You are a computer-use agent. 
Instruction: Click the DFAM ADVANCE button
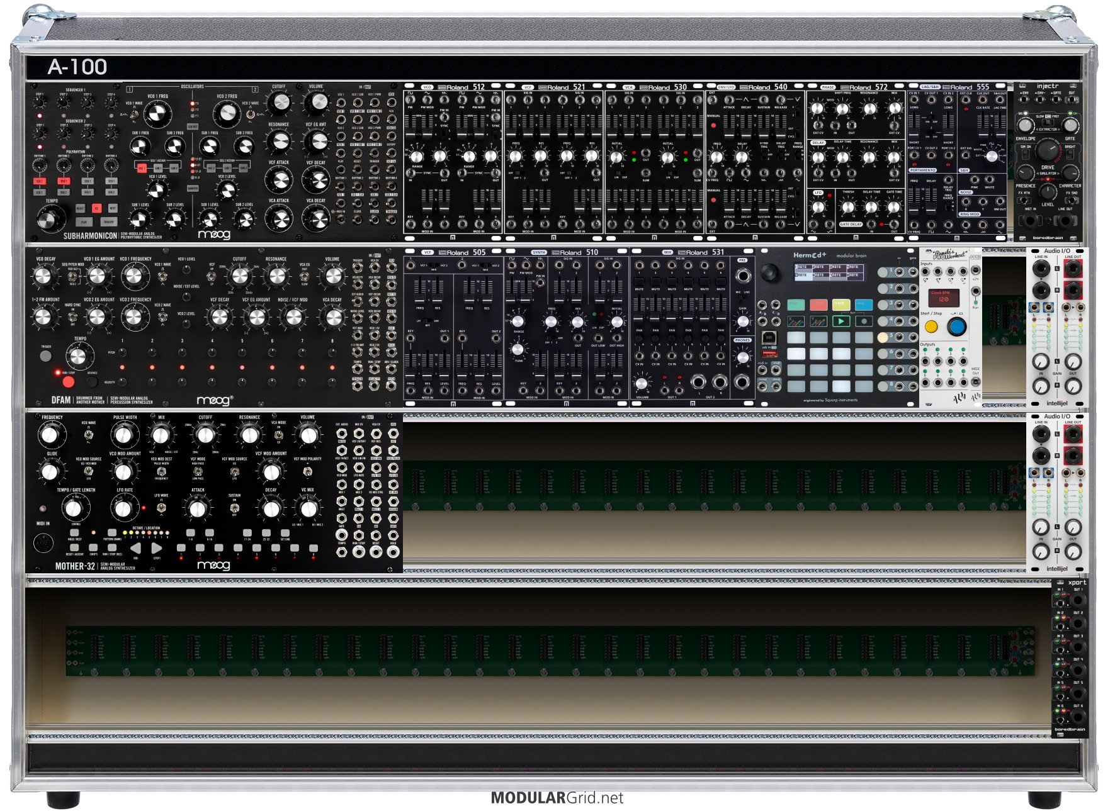click(x=92, y=381)
